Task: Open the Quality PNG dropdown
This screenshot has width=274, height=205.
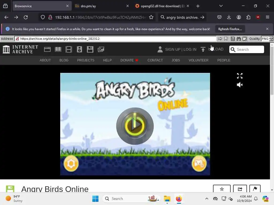Action: pyautogui.click(x=267, y=39)
